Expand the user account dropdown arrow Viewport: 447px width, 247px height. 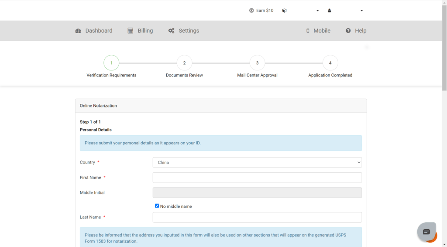(x=362, y=11)
